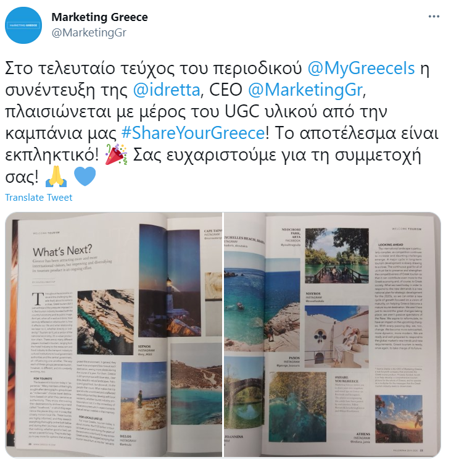
Task: Open the left magazine photo
Action: click(x=114, y=335)
